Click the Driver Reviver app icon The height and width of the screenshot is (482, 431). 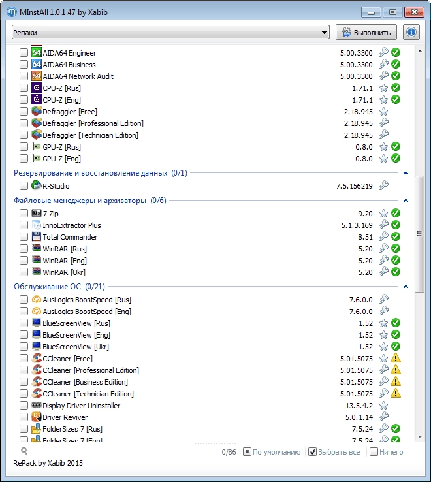coord(37,417)
